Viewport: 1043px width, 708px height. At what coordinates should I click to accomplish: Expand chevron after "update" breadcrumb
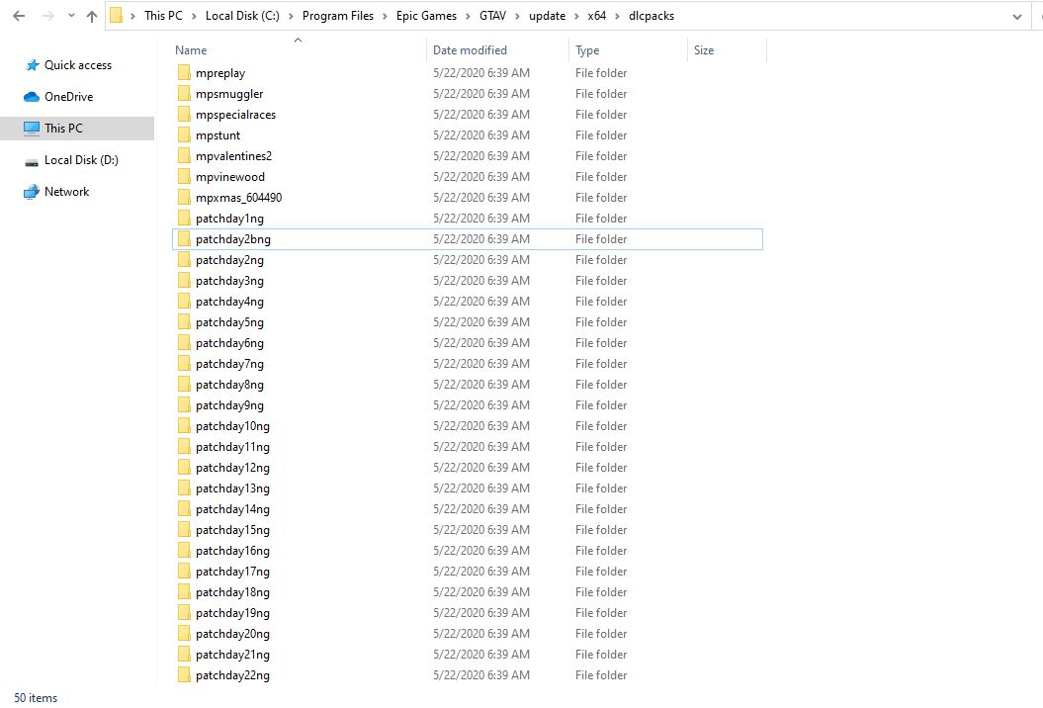(x=576, y=16)
